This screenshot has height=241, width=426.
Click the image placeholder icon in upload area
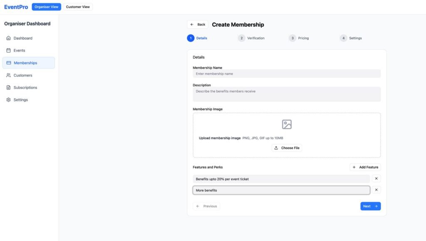(x=287, y=124)
